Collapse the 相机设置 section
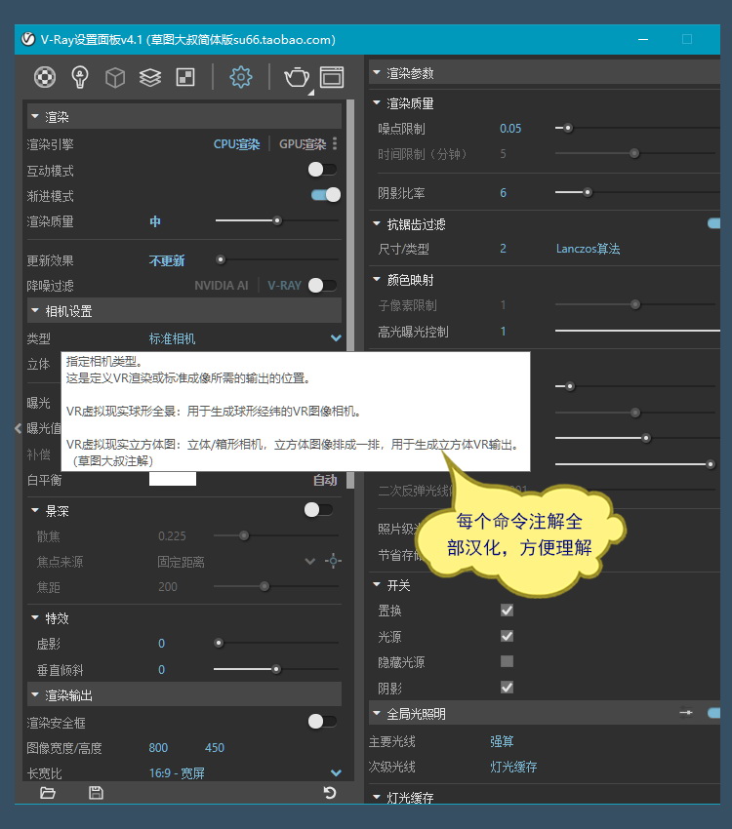Image resolution: width=732 pixels, height=829 pixels. [35, 311]
